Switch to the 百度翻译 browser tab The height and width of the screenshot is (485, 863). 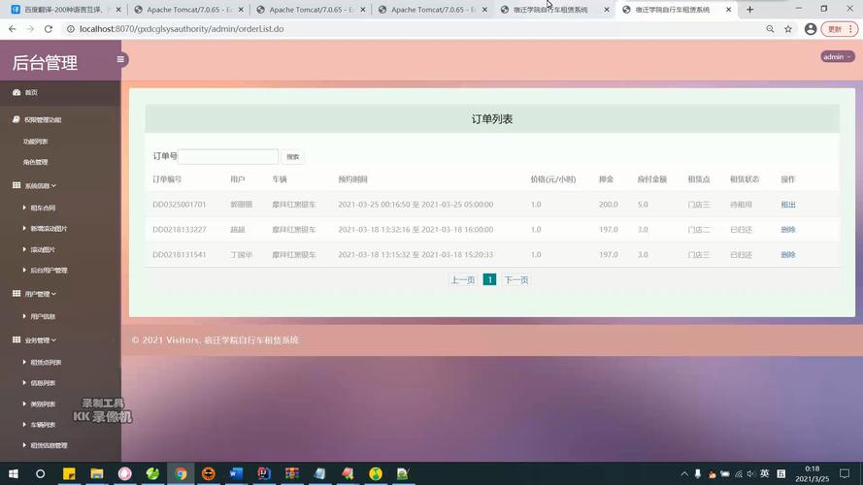coord(64,10)
